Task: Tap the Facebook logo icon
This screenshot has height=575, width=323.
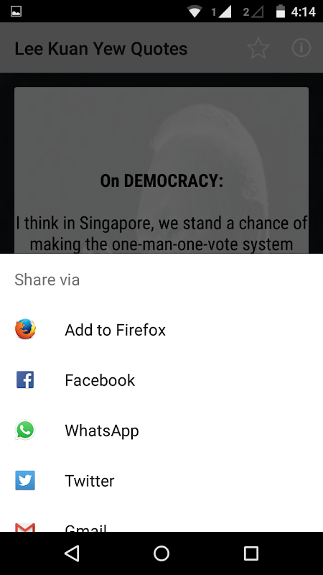Action: pyautogui.click(x=25, y=380)
